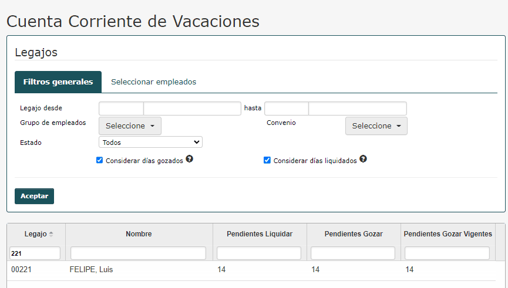Screen dimensions: 508x288
Task: Expand the Estado Todos select box
Action: [x=151, y=142]
